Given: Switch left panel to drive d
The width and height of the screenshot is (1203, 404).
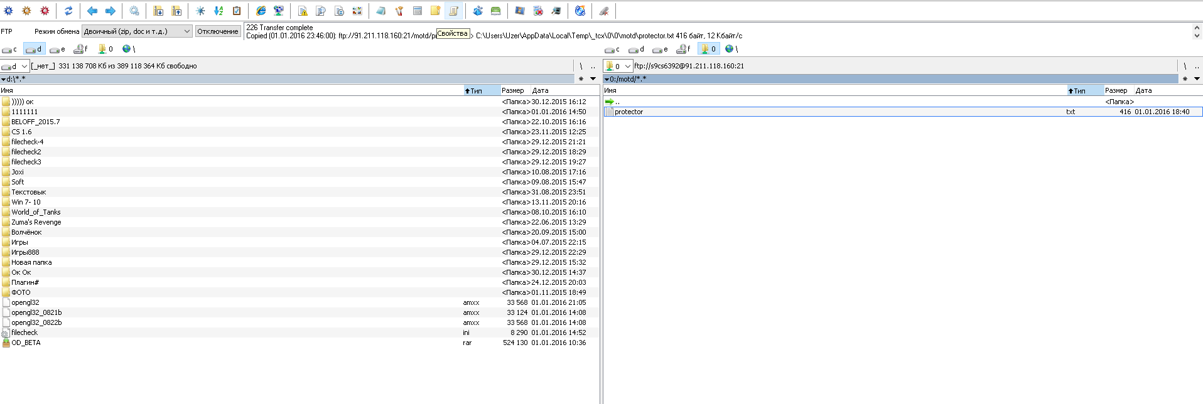Looking at the screenshot, I should [34, 49].
